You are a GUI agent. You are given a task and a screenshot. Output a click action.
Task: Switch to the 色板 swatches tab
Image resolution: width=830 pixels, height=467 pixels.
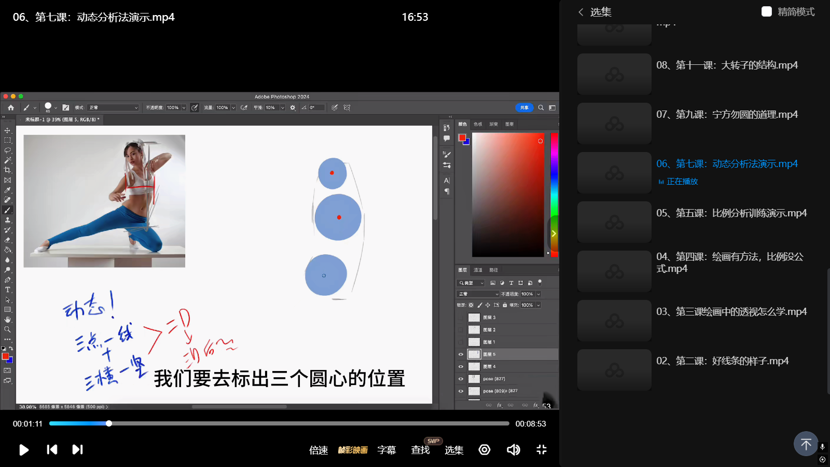tap(478, 124)
